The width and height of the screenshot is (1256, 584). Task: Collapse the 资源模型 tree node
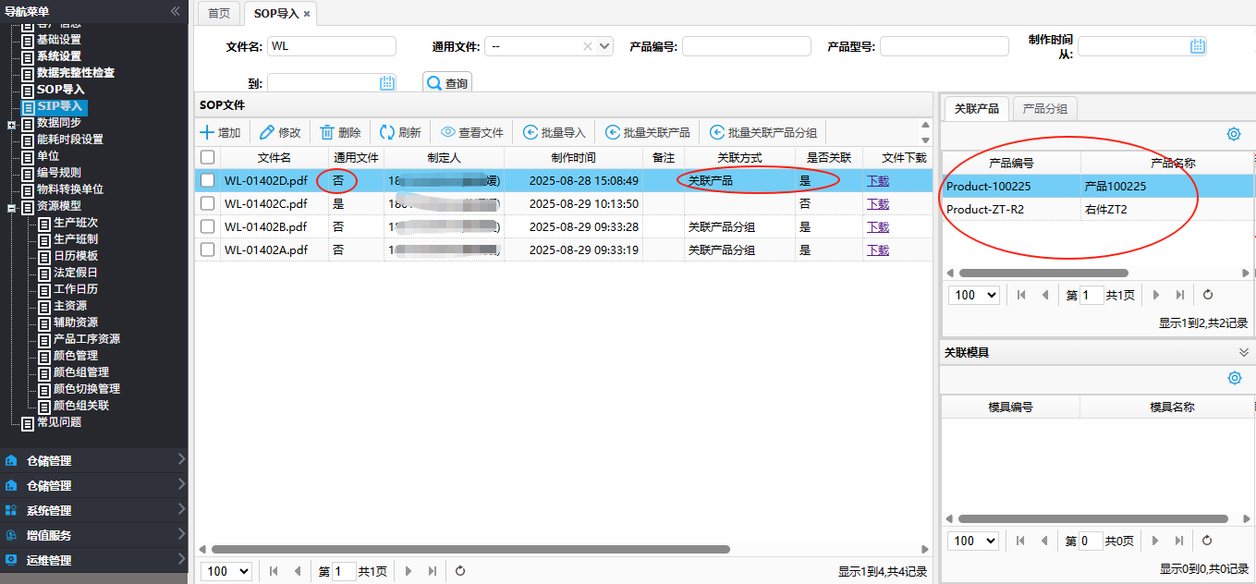11,206
